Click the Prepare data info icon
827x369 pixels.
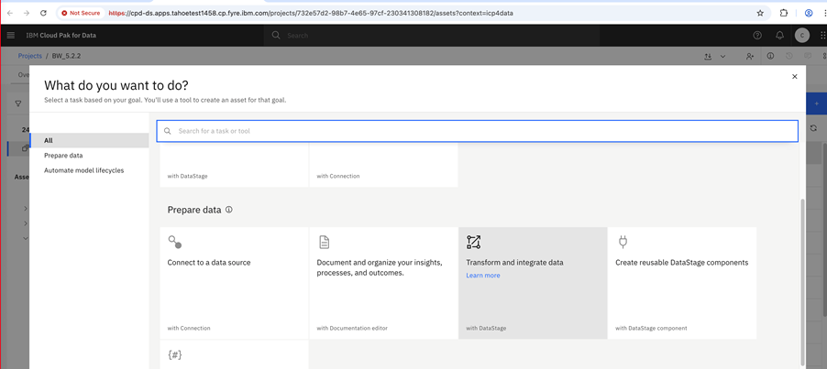229,210
